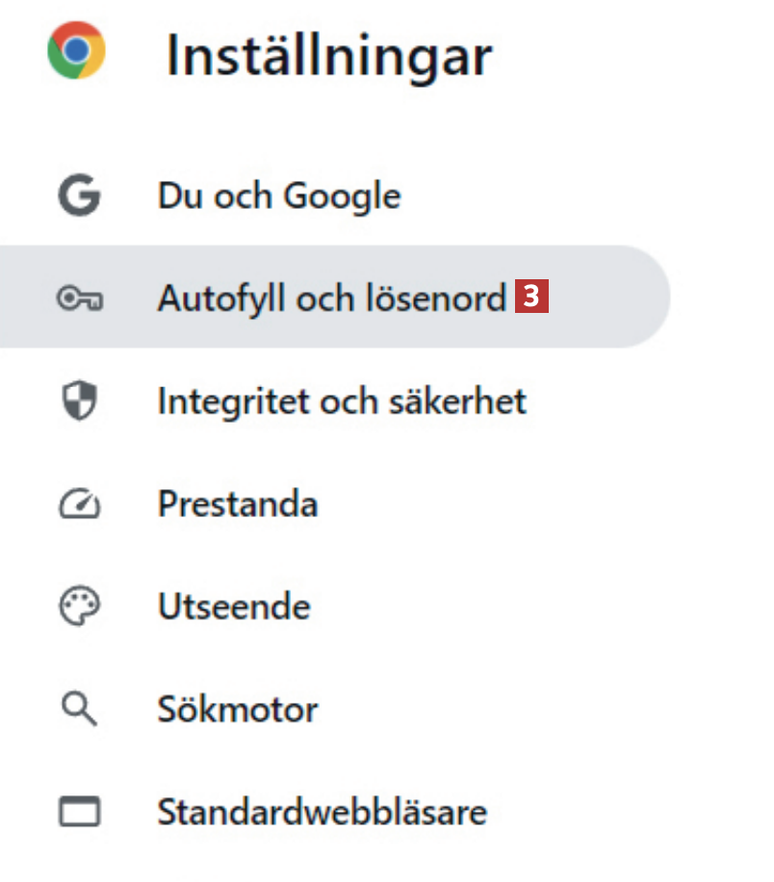The width and height of the screenshot is (774, 882).
Task: Click the key icon for Autofyll
Action: pyautogui.click(x=79, y=299)
